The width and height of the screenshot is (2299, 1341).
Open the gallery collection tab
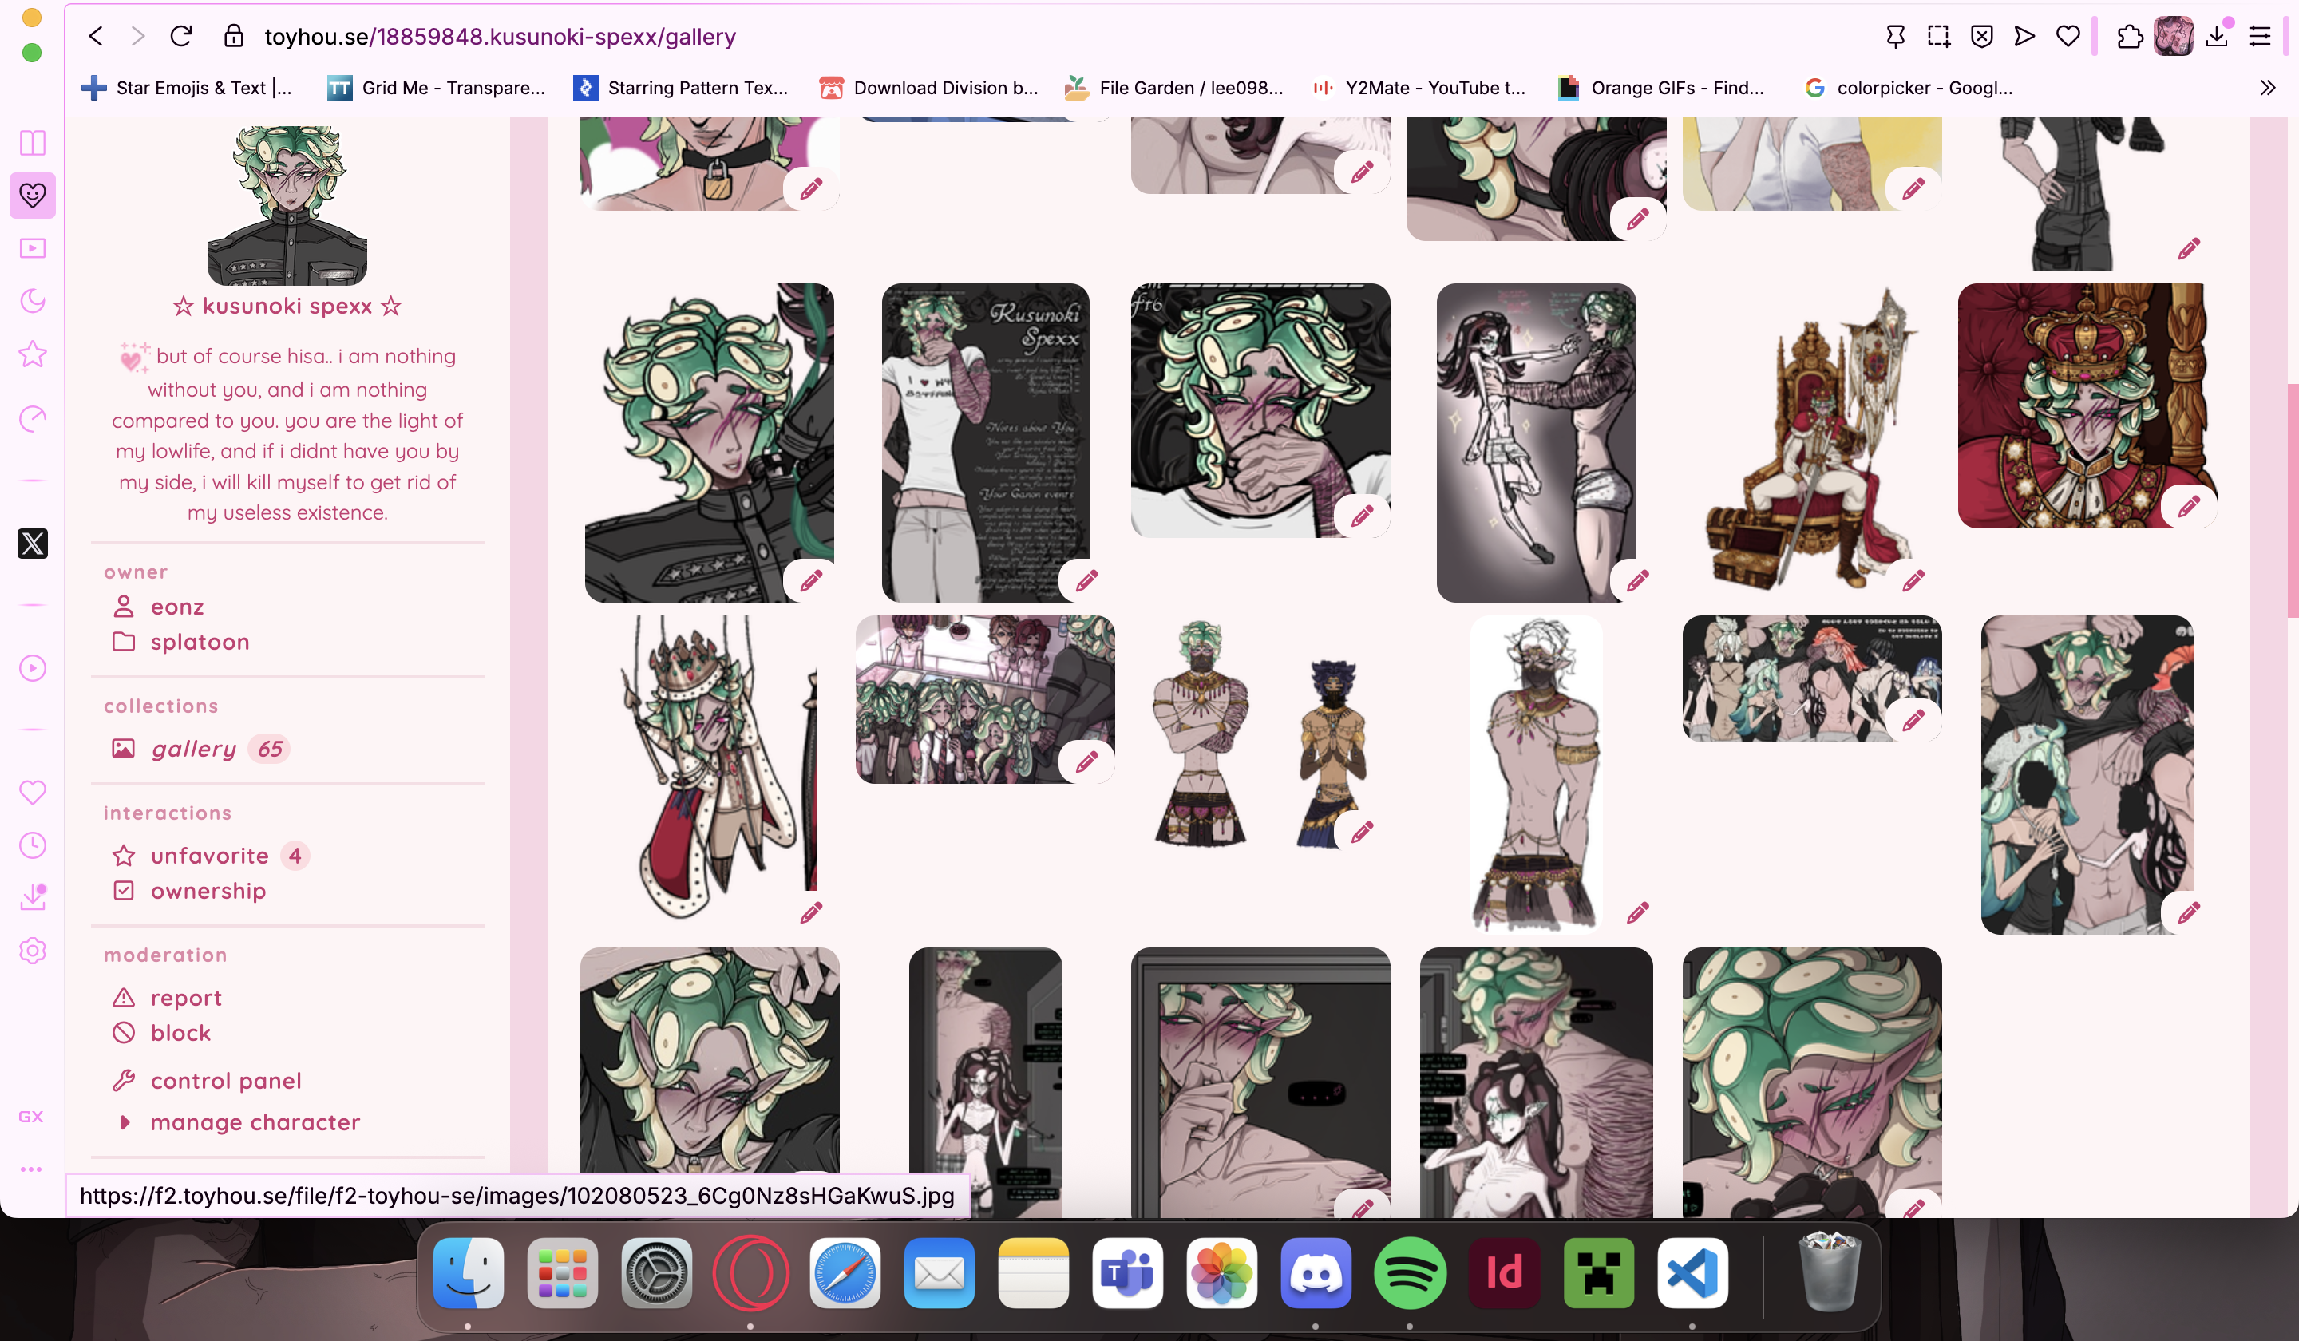pyautogui.click(x=193, y=749)
